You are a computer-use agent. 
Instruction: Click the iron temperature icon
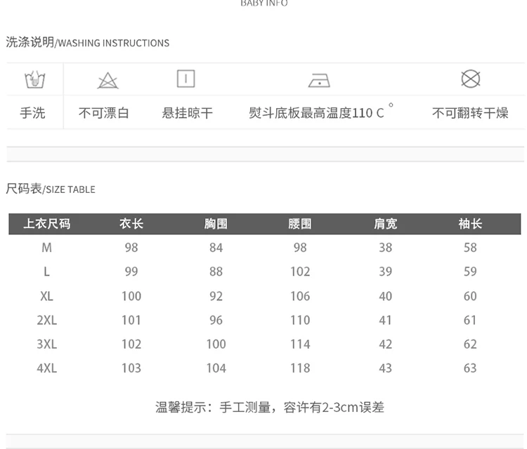tap(319, 81)
